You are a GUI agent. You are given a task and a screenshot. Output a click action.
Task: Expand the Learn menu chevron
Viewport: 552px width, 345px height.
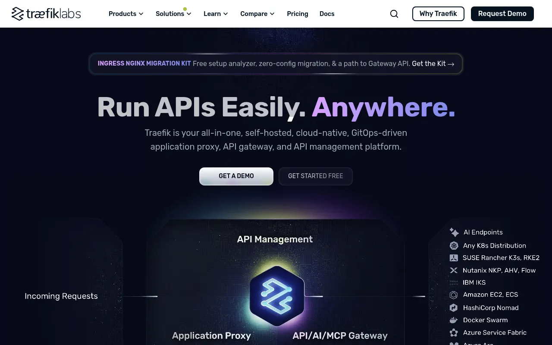click(226, 14)
